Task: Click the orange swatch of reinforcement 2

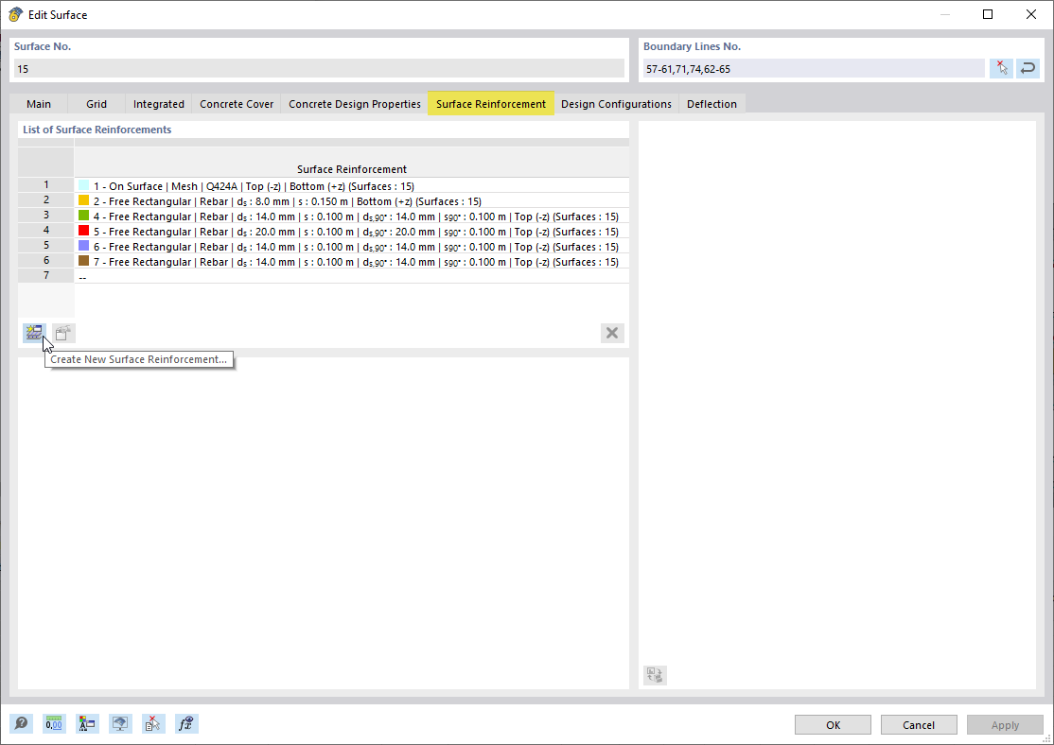Action: click(x=84, y=200)
